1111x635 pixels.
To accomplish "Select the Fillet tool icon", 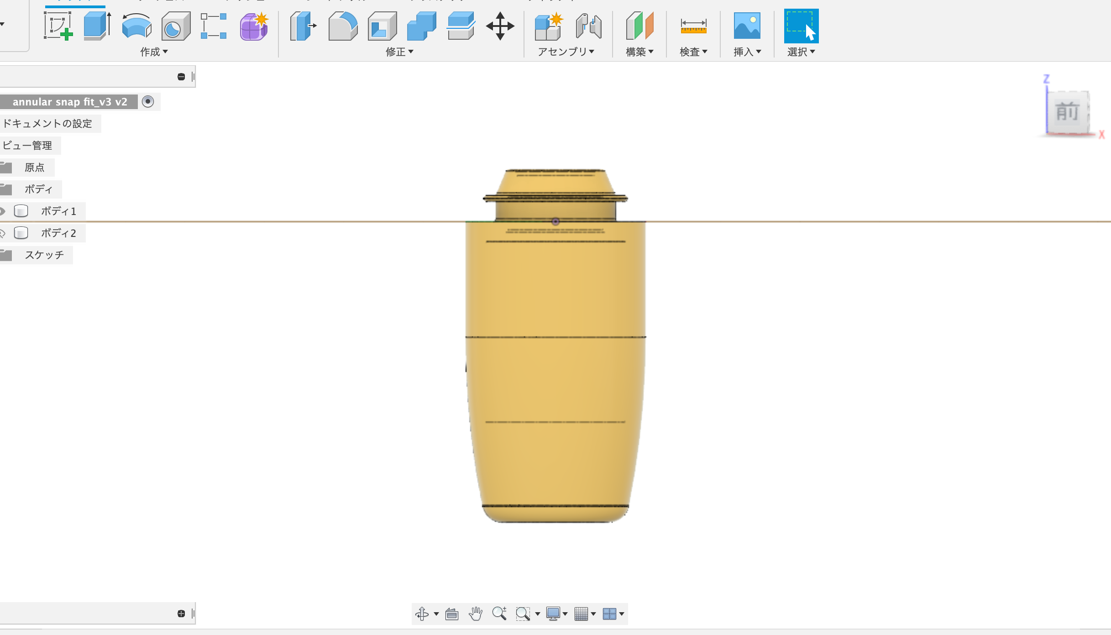I will tap(343, 26).
